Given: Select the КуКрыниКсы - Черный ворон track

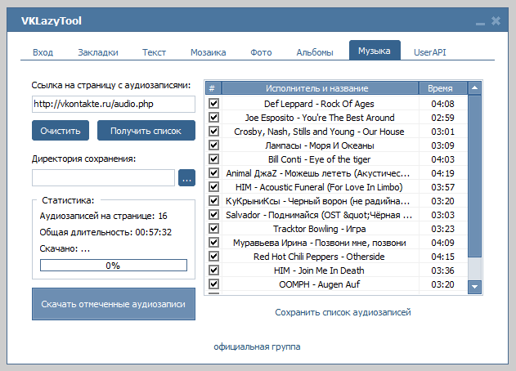Looking at the screenshot, I should 318,201.
